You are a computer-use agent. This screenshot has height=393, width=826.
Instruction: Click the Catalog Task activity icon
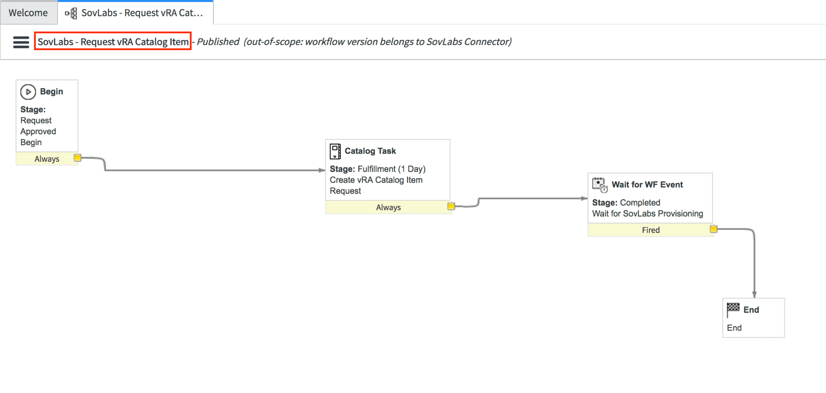click(335, 151)
